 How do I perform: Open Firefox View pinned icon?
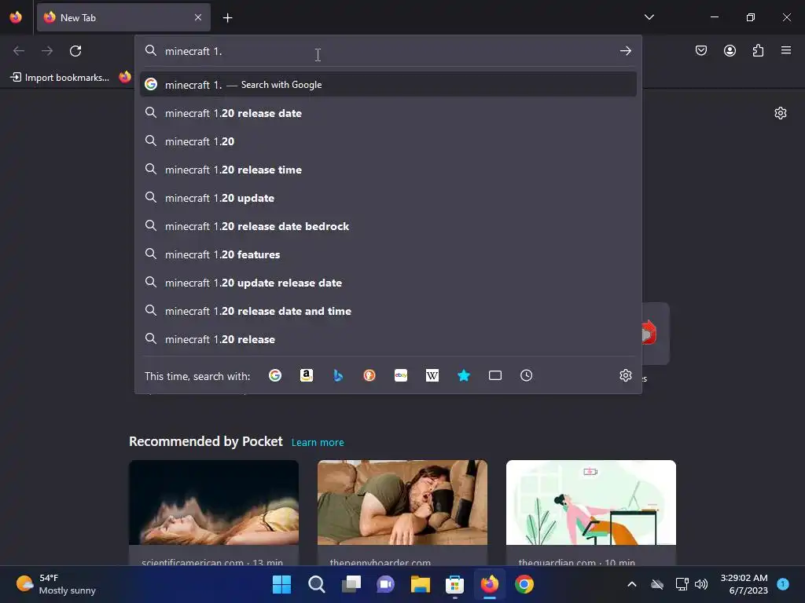pyautogui.click(x=16, y=17)
